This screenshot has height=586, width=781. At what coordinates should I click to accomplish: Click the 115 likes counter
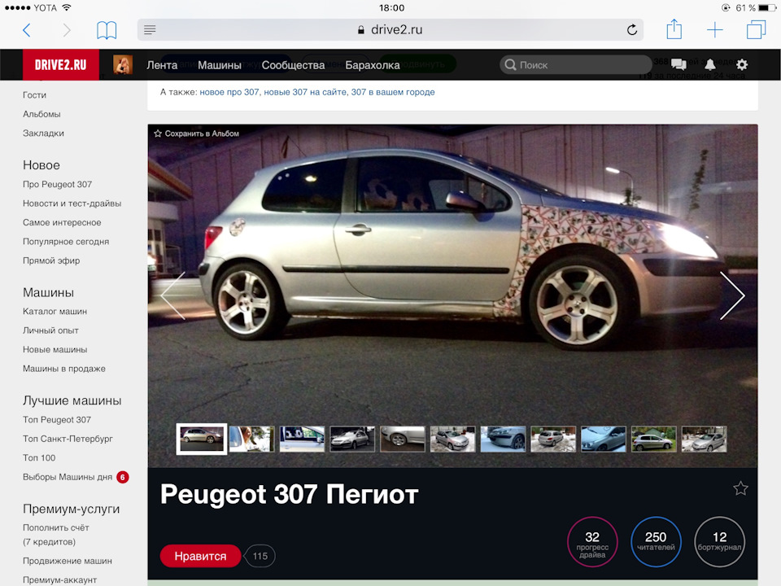(x=260, y=556)
